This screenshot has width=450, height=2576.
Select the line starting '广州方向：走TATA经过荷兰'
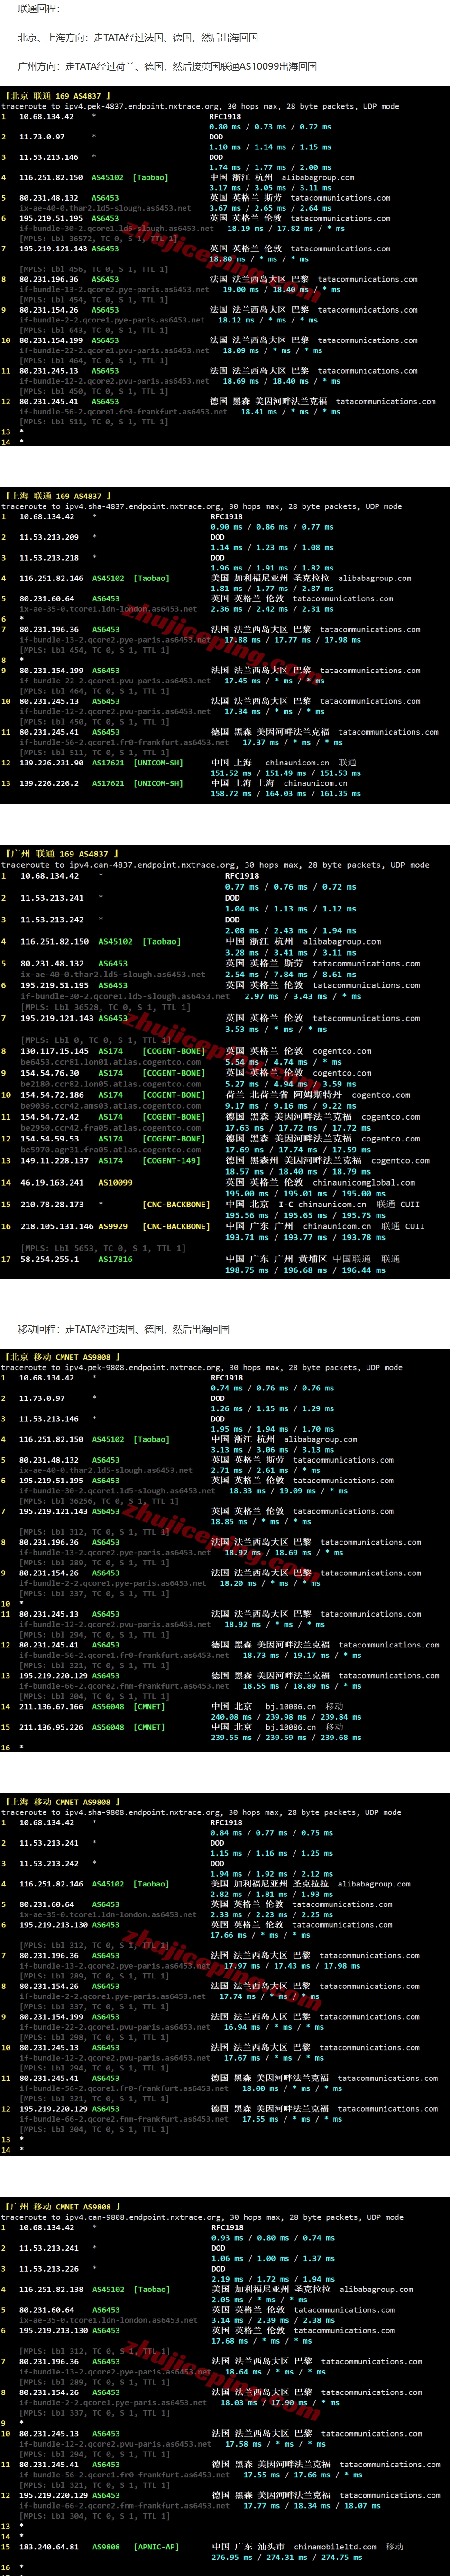tap(167, 66)
